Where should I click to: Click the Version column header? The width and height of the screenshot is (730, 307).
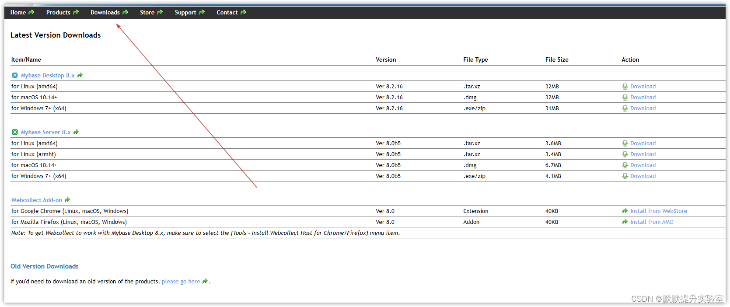(386, 59)
